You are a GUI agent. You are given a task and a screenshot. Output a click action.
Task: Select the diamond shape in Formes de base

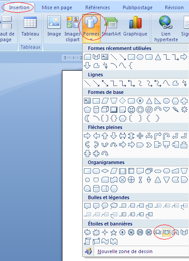123,101
